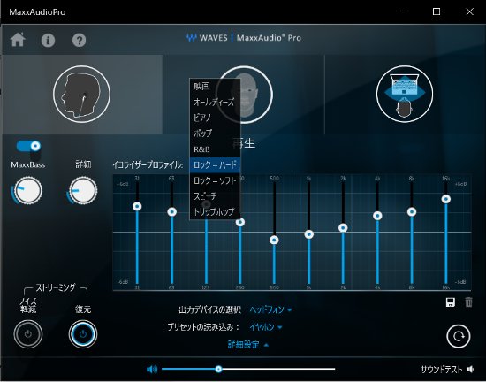Click the 4k equalizer slider handle
This screenshot has height=382, width=486.
(377, 216)
